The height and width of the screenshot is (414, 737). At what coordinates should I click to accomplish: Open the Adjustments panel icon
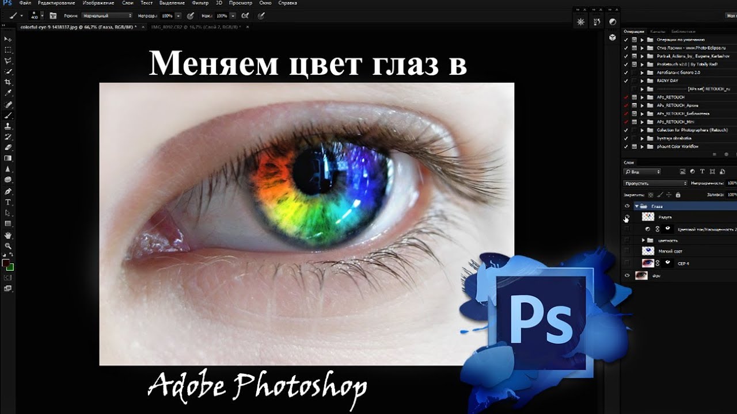click(612, 22)
